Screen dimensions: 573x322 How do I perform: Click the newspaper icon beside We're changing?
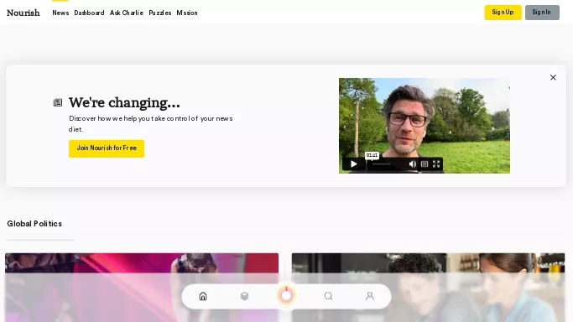[58, 102]
